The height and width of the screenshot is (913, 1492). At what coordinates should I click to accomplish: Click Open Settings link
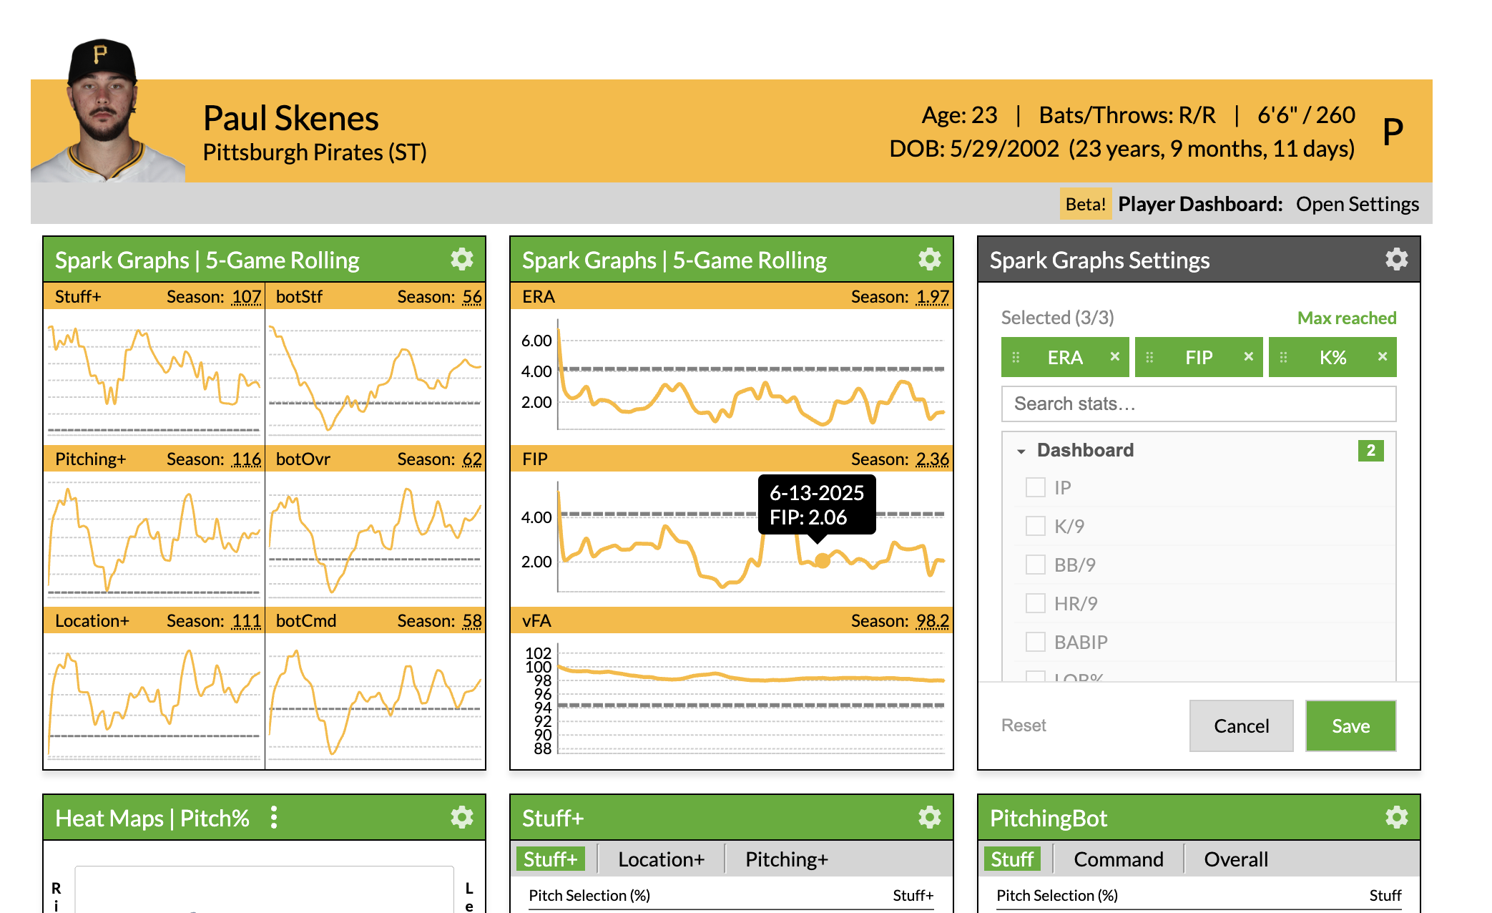pos(1357,204)
